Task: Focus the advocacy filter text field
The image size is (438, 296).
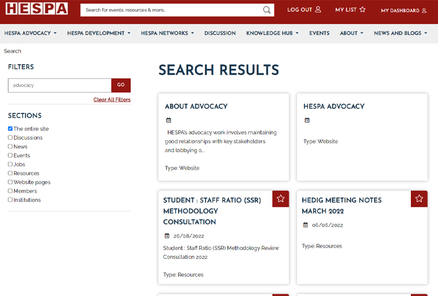Action: click(60, 85)
